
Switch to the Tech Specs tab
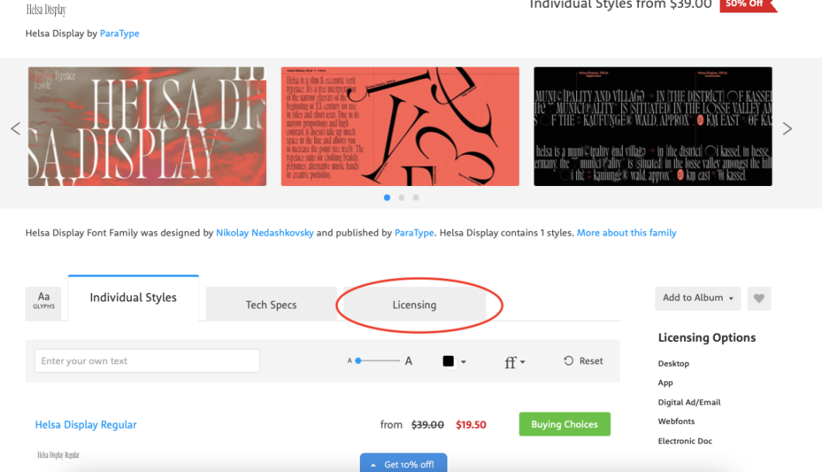pos(271,305)
